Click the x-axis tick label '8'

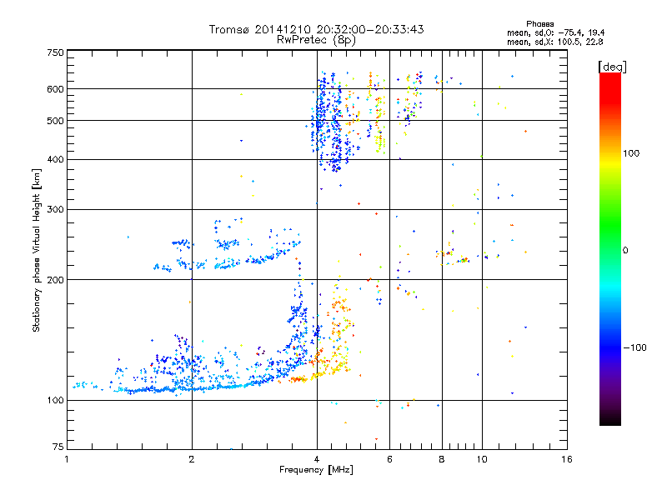[442, 459]
